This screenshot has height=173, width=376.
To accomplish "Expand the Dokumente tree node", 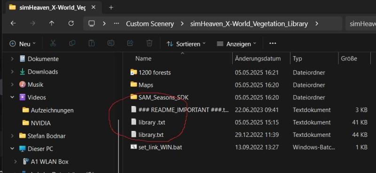I will tap(12, 59).
